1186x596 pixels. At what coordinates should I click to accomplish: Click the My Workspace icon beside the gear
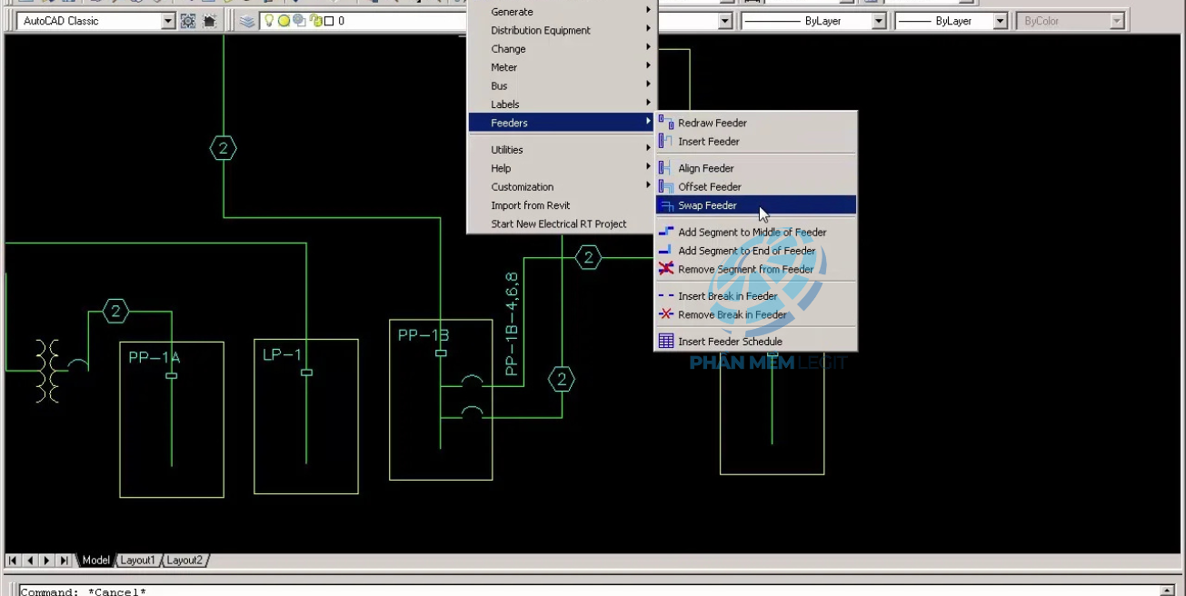pos(210,21)
